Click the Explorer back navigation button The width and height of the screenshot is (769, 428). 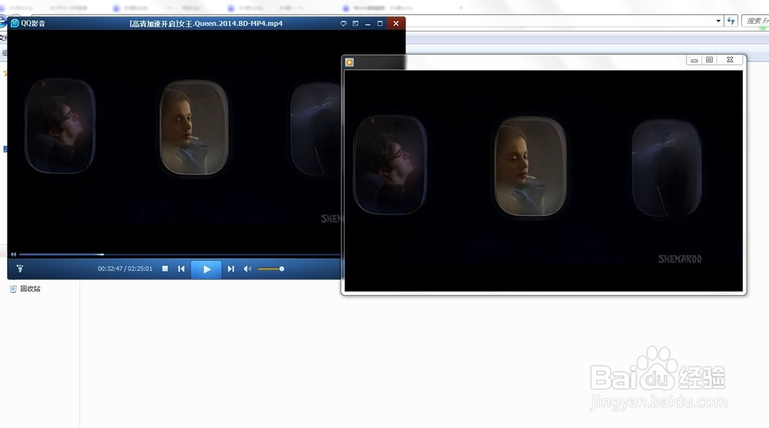2,22
